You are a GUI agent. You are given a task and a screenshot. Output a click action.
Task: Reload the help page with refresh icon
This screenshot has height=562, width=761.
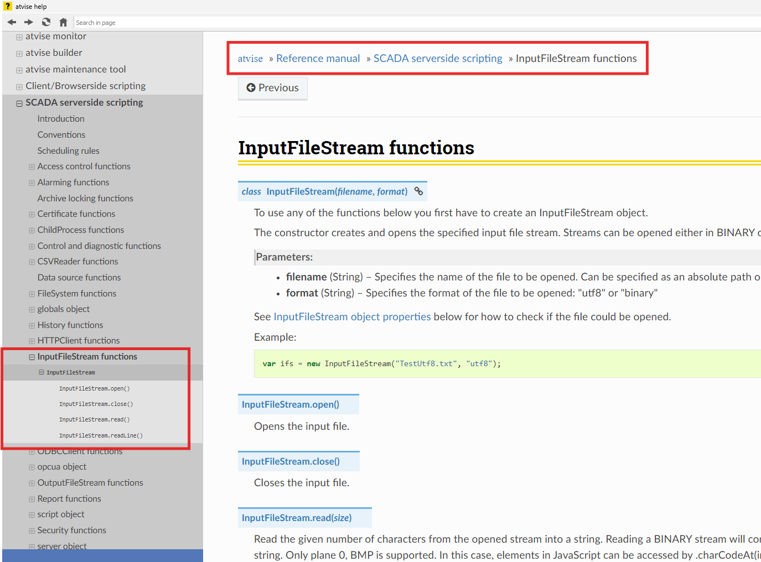46,22
